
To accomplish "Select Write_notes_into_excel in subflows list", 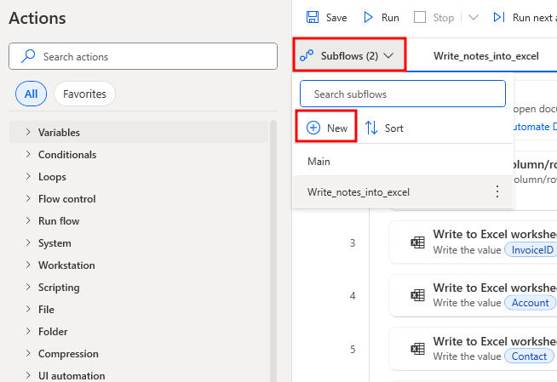I will pos(403,191).
